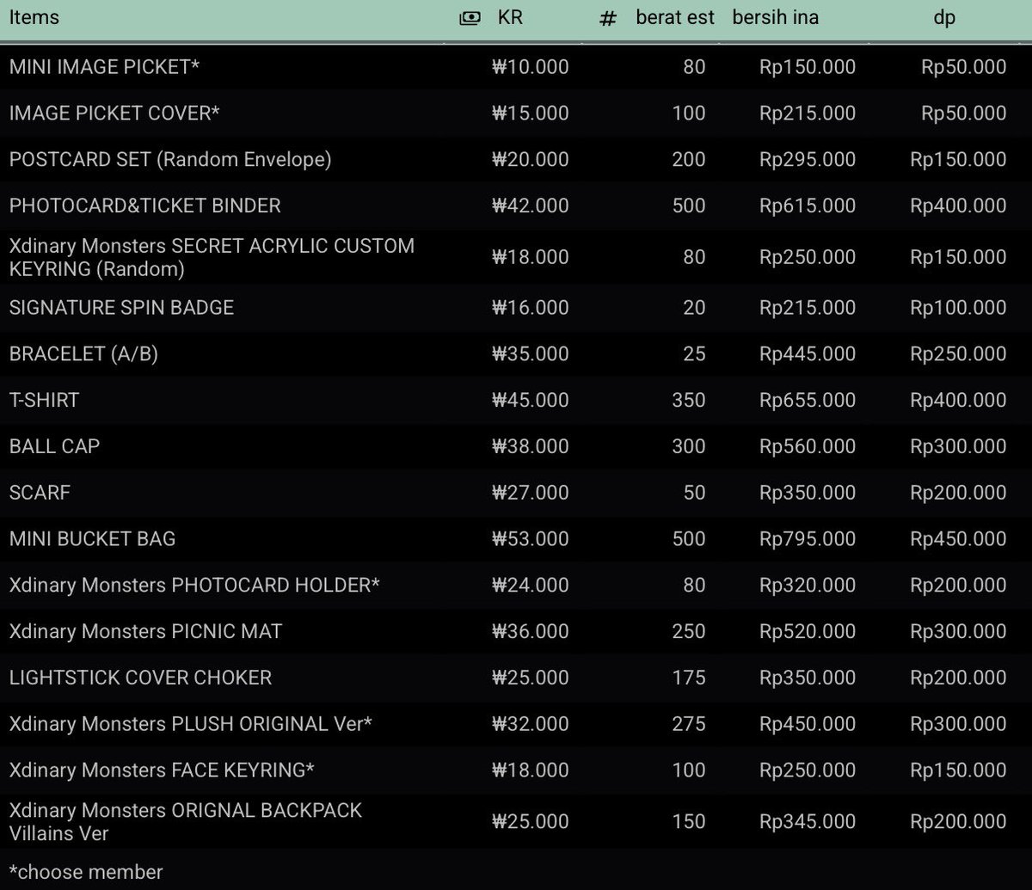The height and width of the screenshot is (890, 1032).
Task: Click Rp150.000 bersih ina value
Action: tap(808, 67)
